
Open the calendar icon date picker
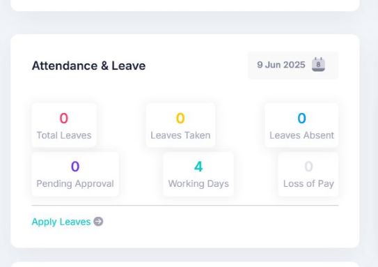click(318, 64)
